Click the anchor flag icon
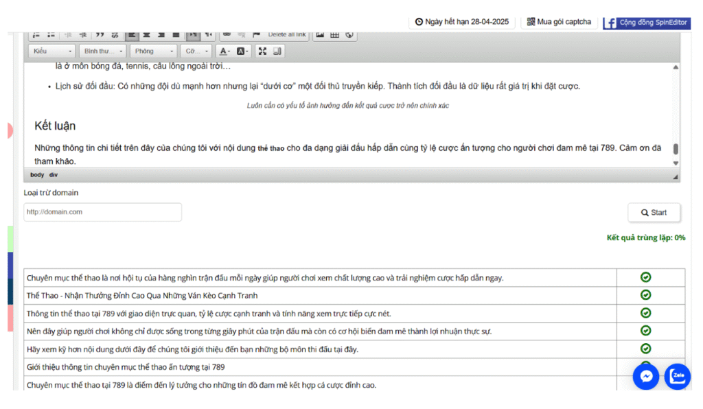The width and height of the screenshot is (703, 409). (256, 34)
